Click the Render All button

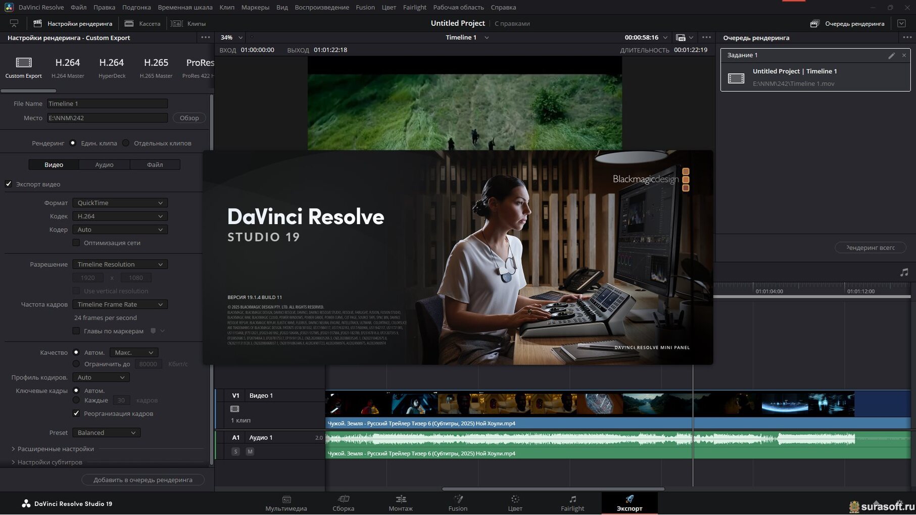click(x=870, y=247)
